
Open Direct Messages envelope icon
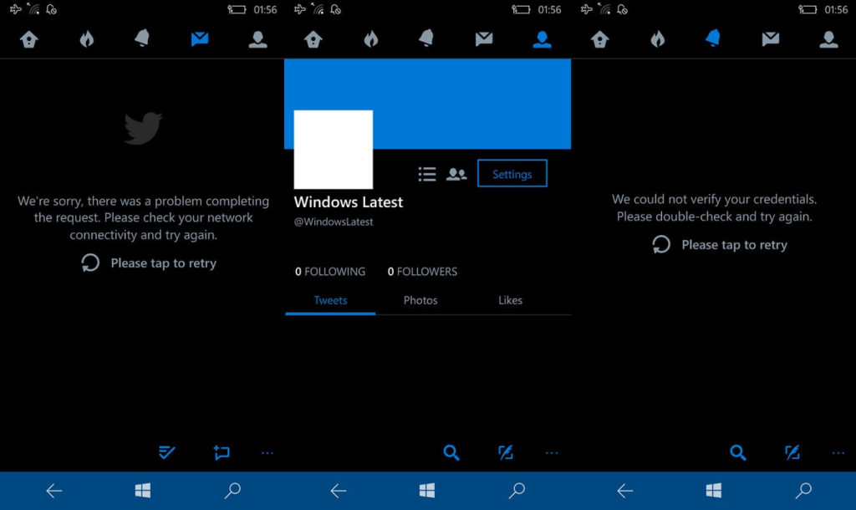[x=200, y=38]
